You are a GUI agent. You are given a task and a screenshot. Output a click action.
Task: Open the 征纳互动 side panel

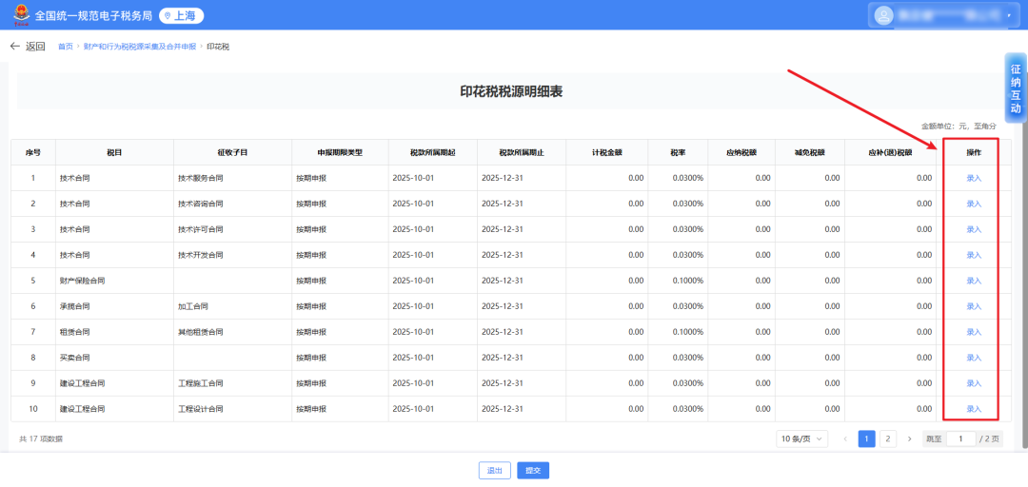(1016, 88)
